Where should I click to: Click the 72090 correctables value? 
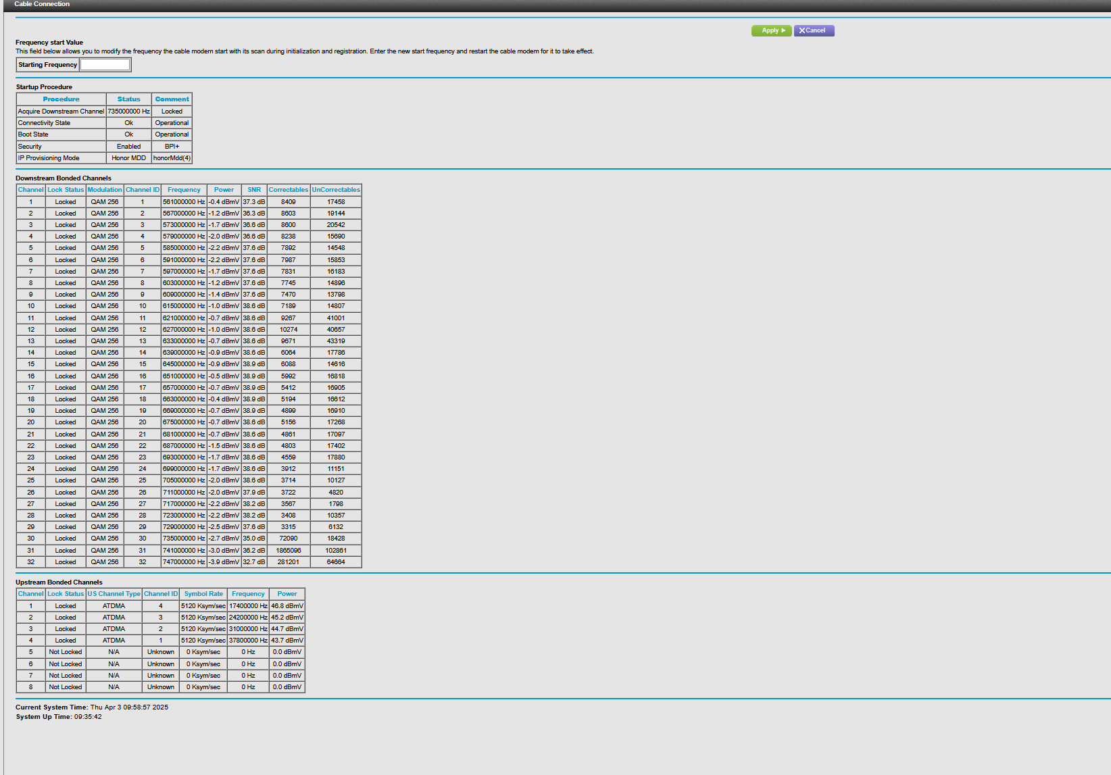289,539
